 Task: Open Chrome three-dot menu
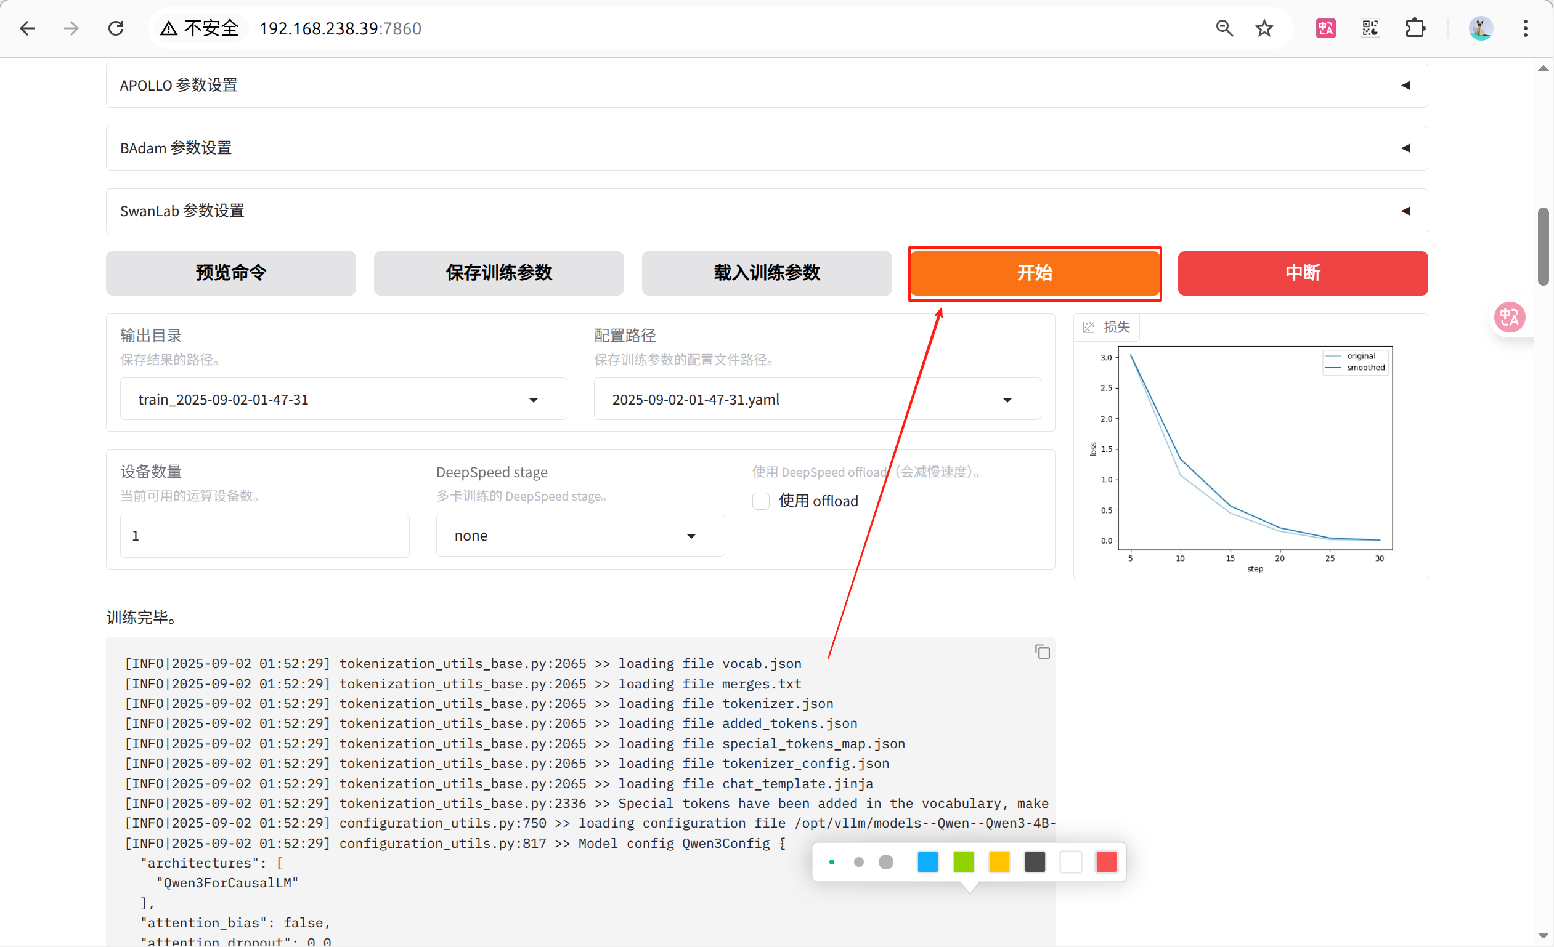[1525, 28]
